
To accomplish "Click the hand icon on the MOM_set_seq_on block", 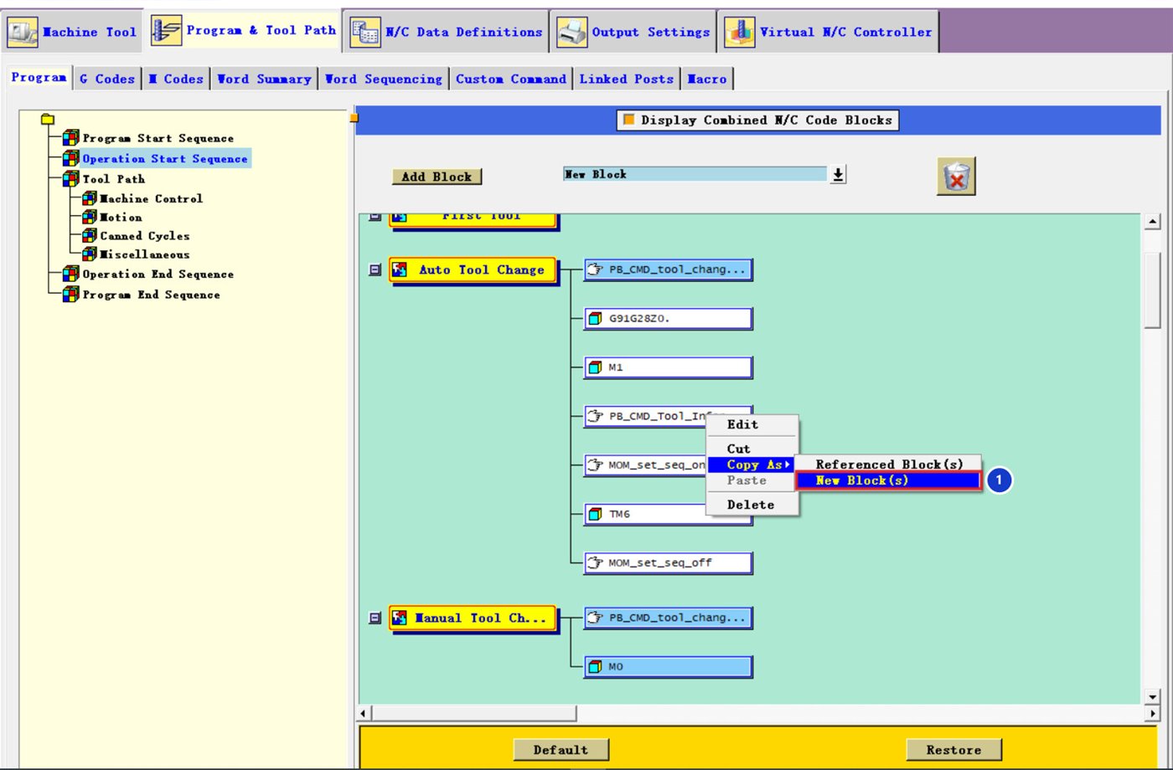I will coord(596,465).
